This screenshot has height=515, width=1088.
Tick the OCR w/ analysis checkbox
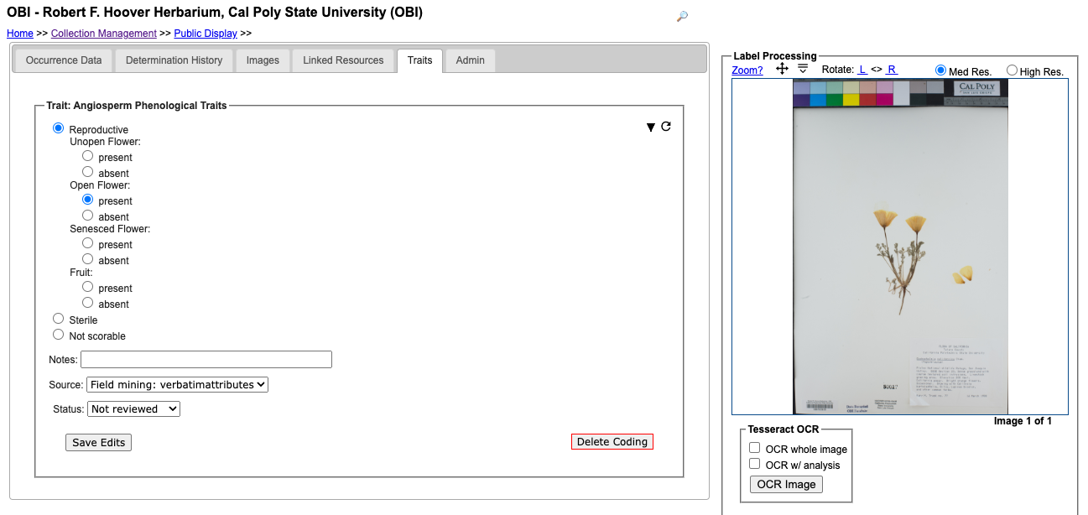coord(755,464)
